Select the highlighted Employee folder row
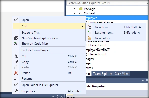Viewport: 149px width, 98px height. (x=117, y=18)
